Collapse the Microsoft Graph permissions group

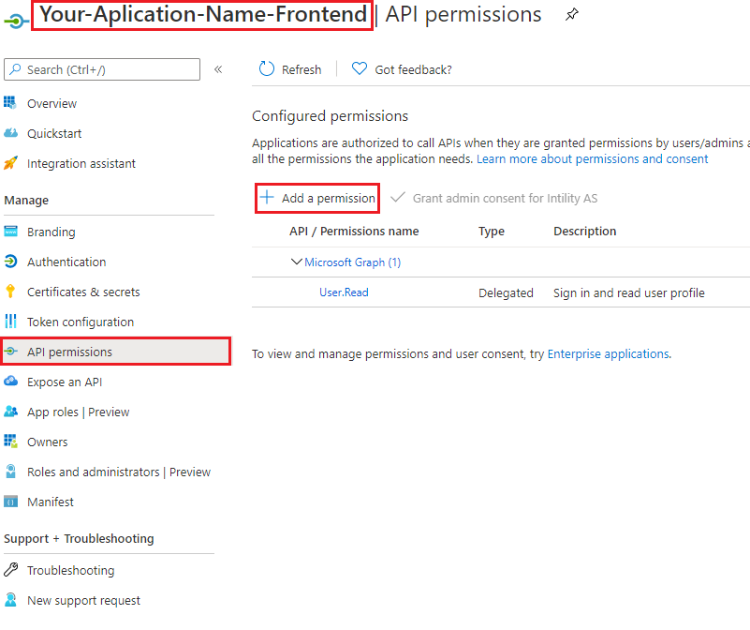point(297,262)
